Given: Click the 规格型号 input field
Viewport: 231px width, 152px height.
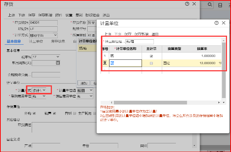Looking at the screenshot, I should [92, 29].
